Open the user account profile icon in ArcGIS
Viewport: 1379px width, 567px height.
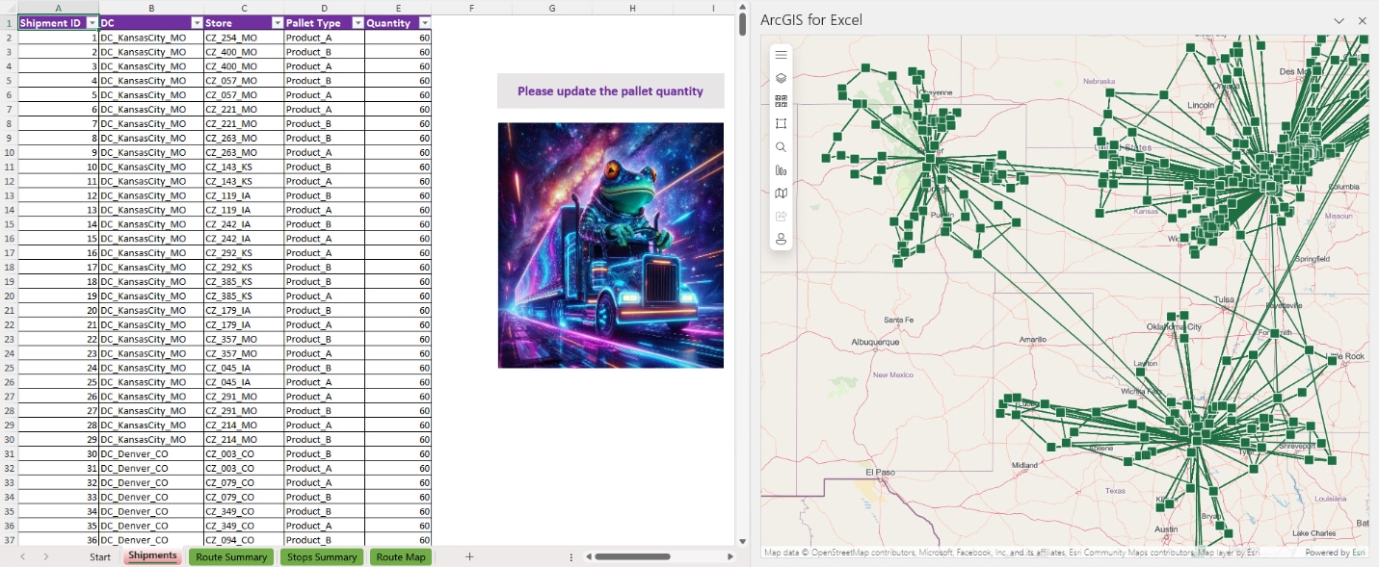782,239
